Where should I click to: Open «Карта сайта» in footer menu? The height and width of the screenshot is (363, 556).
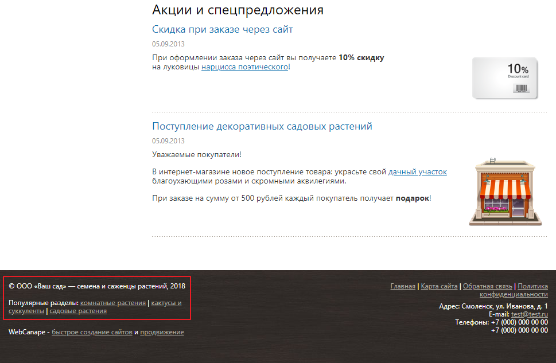point(439,286)
